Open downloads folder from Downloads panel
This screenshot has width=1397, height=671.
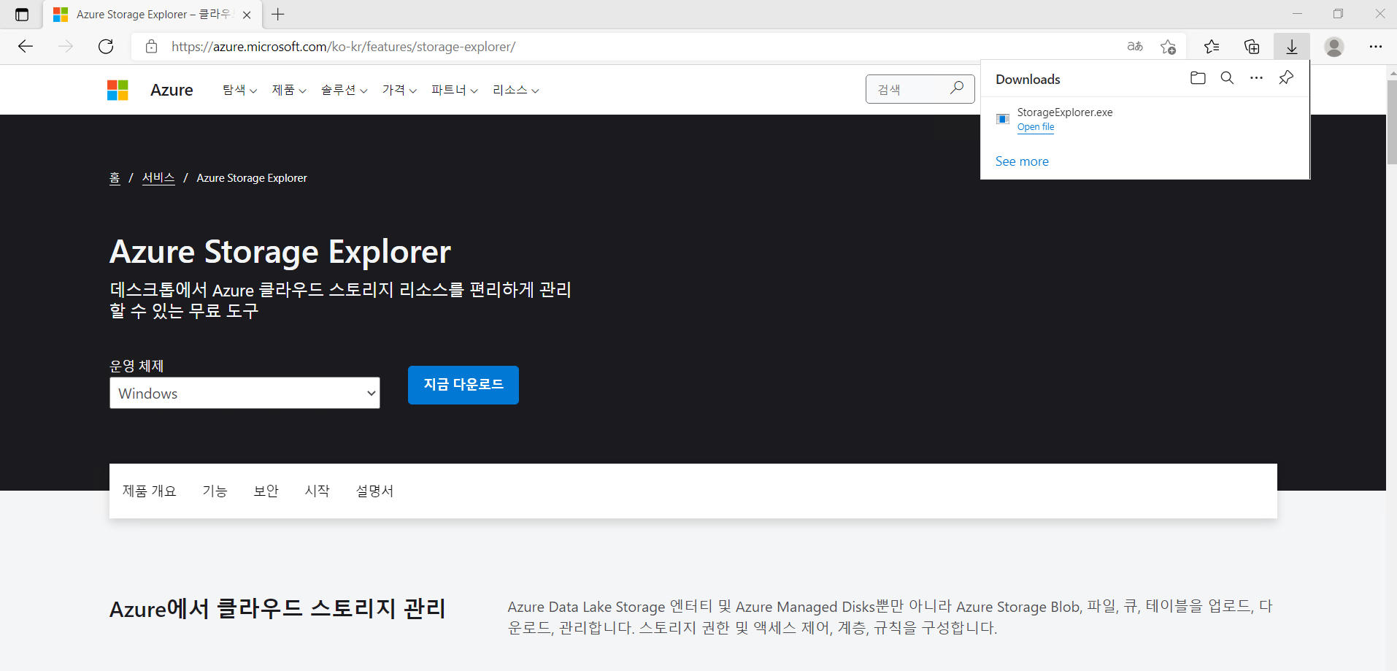1198,78
